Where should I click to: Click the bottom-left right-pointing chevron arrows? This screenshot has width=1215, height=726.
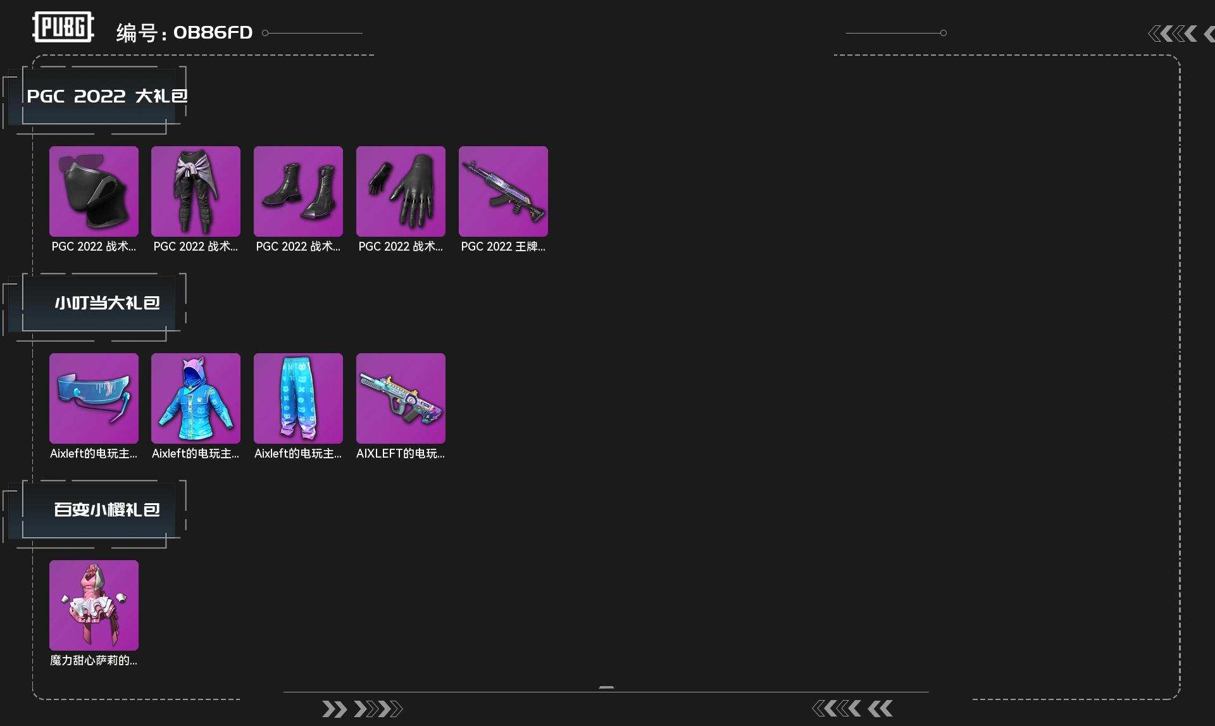click(361, 709)
